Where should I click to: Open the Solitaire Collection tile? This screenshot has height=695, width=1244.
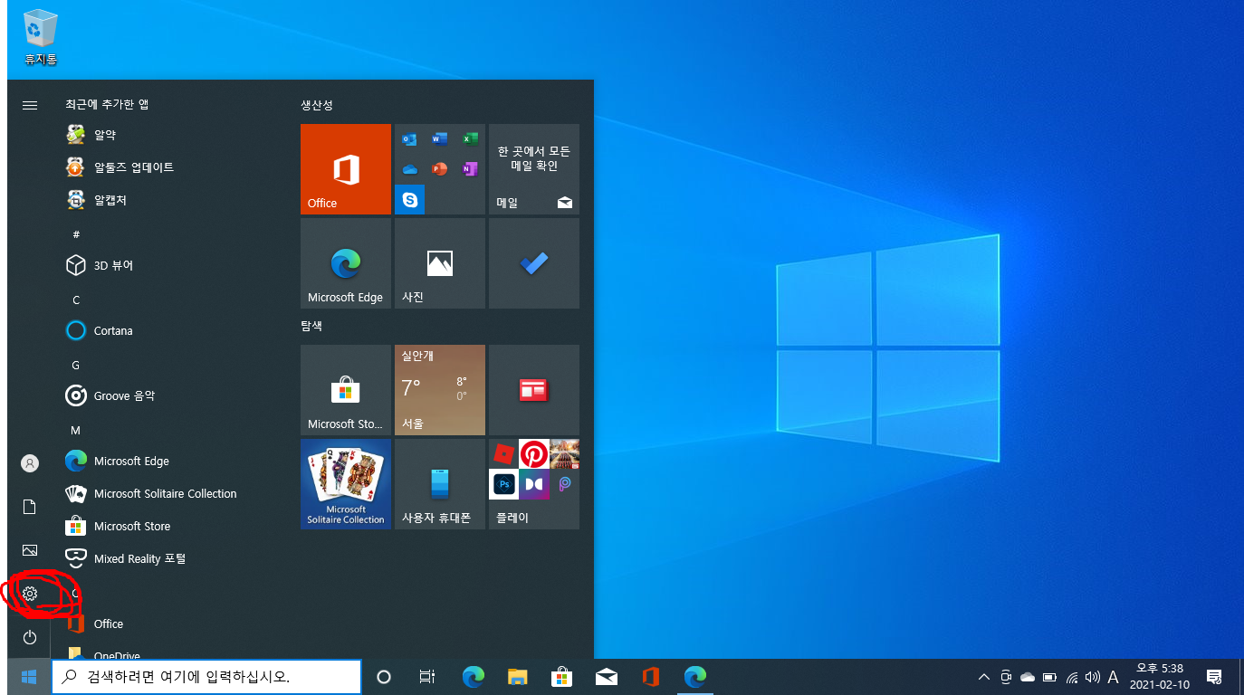click(x=346, y=484)
